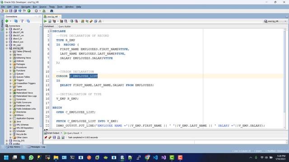Open WhatsApp from the taskbar
Screen dimensions: 289x162
click(31, 157)
